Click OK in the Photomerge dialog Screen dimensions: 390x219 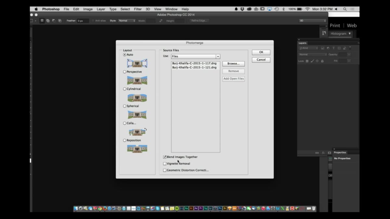[x=261, y=52]
